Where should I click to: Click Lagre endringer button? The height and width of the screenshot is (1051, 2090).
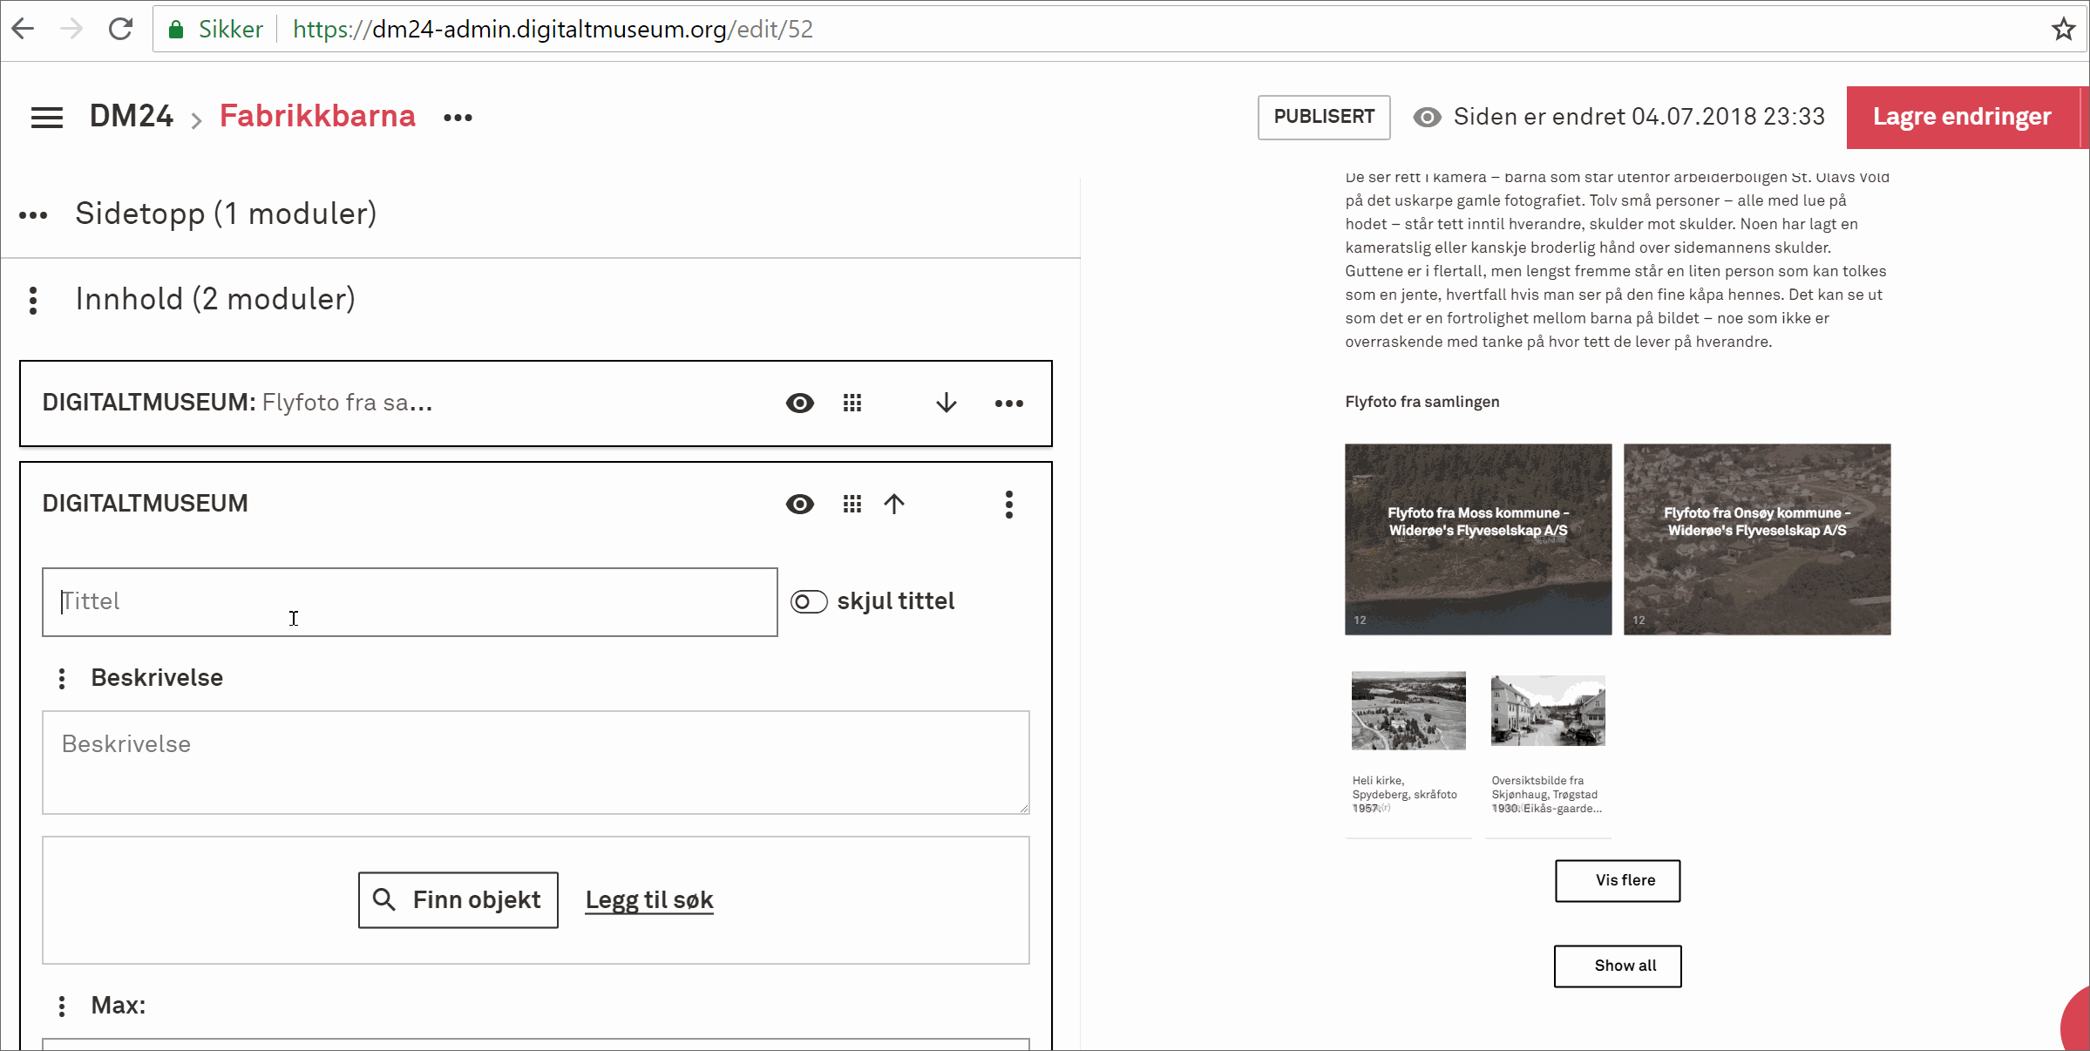1961,118
